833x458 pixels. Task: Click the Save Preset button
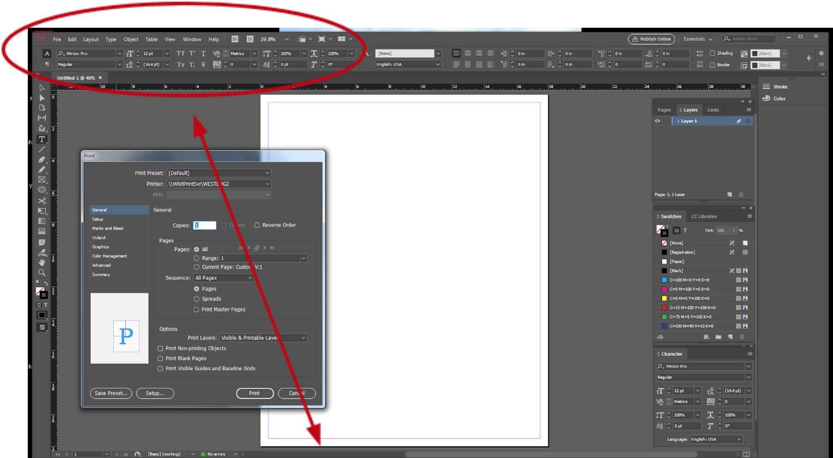click(111, 393)
